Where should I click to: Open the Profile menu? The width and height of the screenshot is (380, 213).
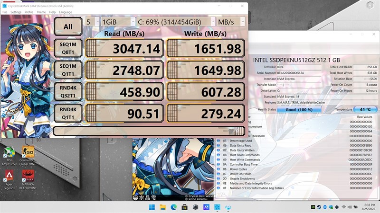[29, 12]
